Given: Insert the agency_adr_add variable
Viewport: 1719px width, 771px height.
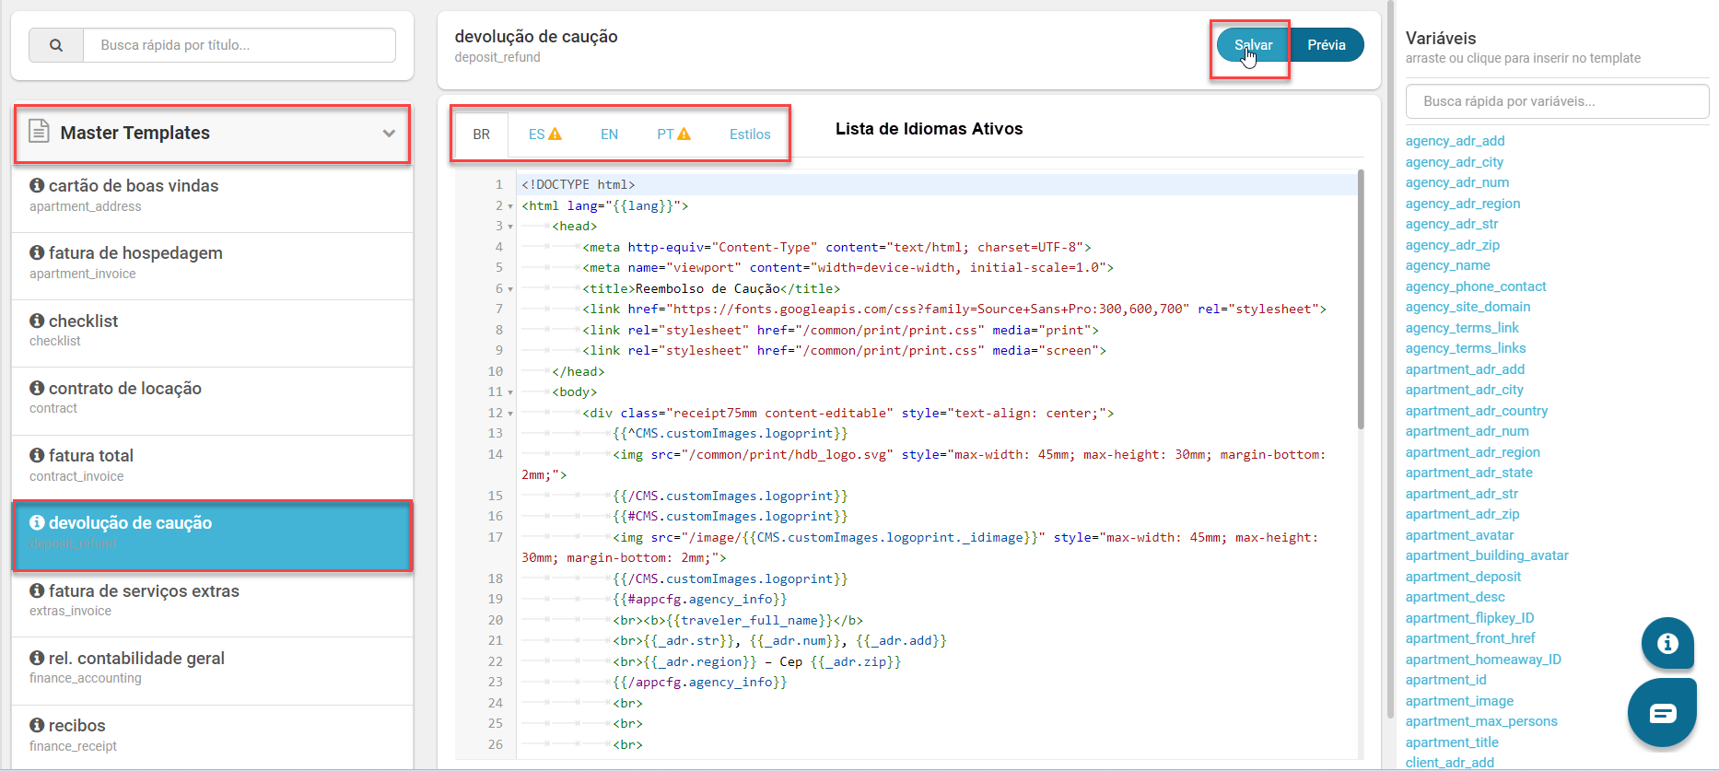Looking at the screenshot, I should (1455, 141).
